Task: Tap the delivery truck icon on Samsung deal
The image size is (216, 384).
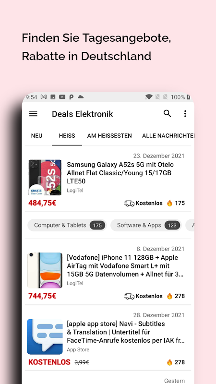Action: pos(129,203)
